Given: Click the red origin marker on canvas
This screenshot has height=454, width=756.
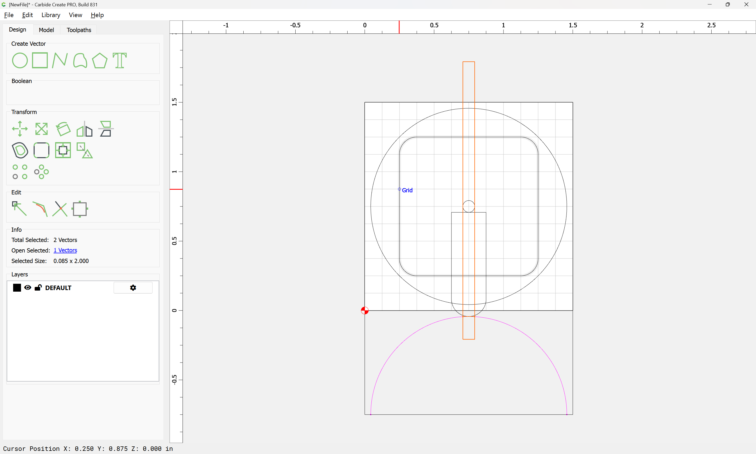Looking at the screenshot, I should pos(365,311).
